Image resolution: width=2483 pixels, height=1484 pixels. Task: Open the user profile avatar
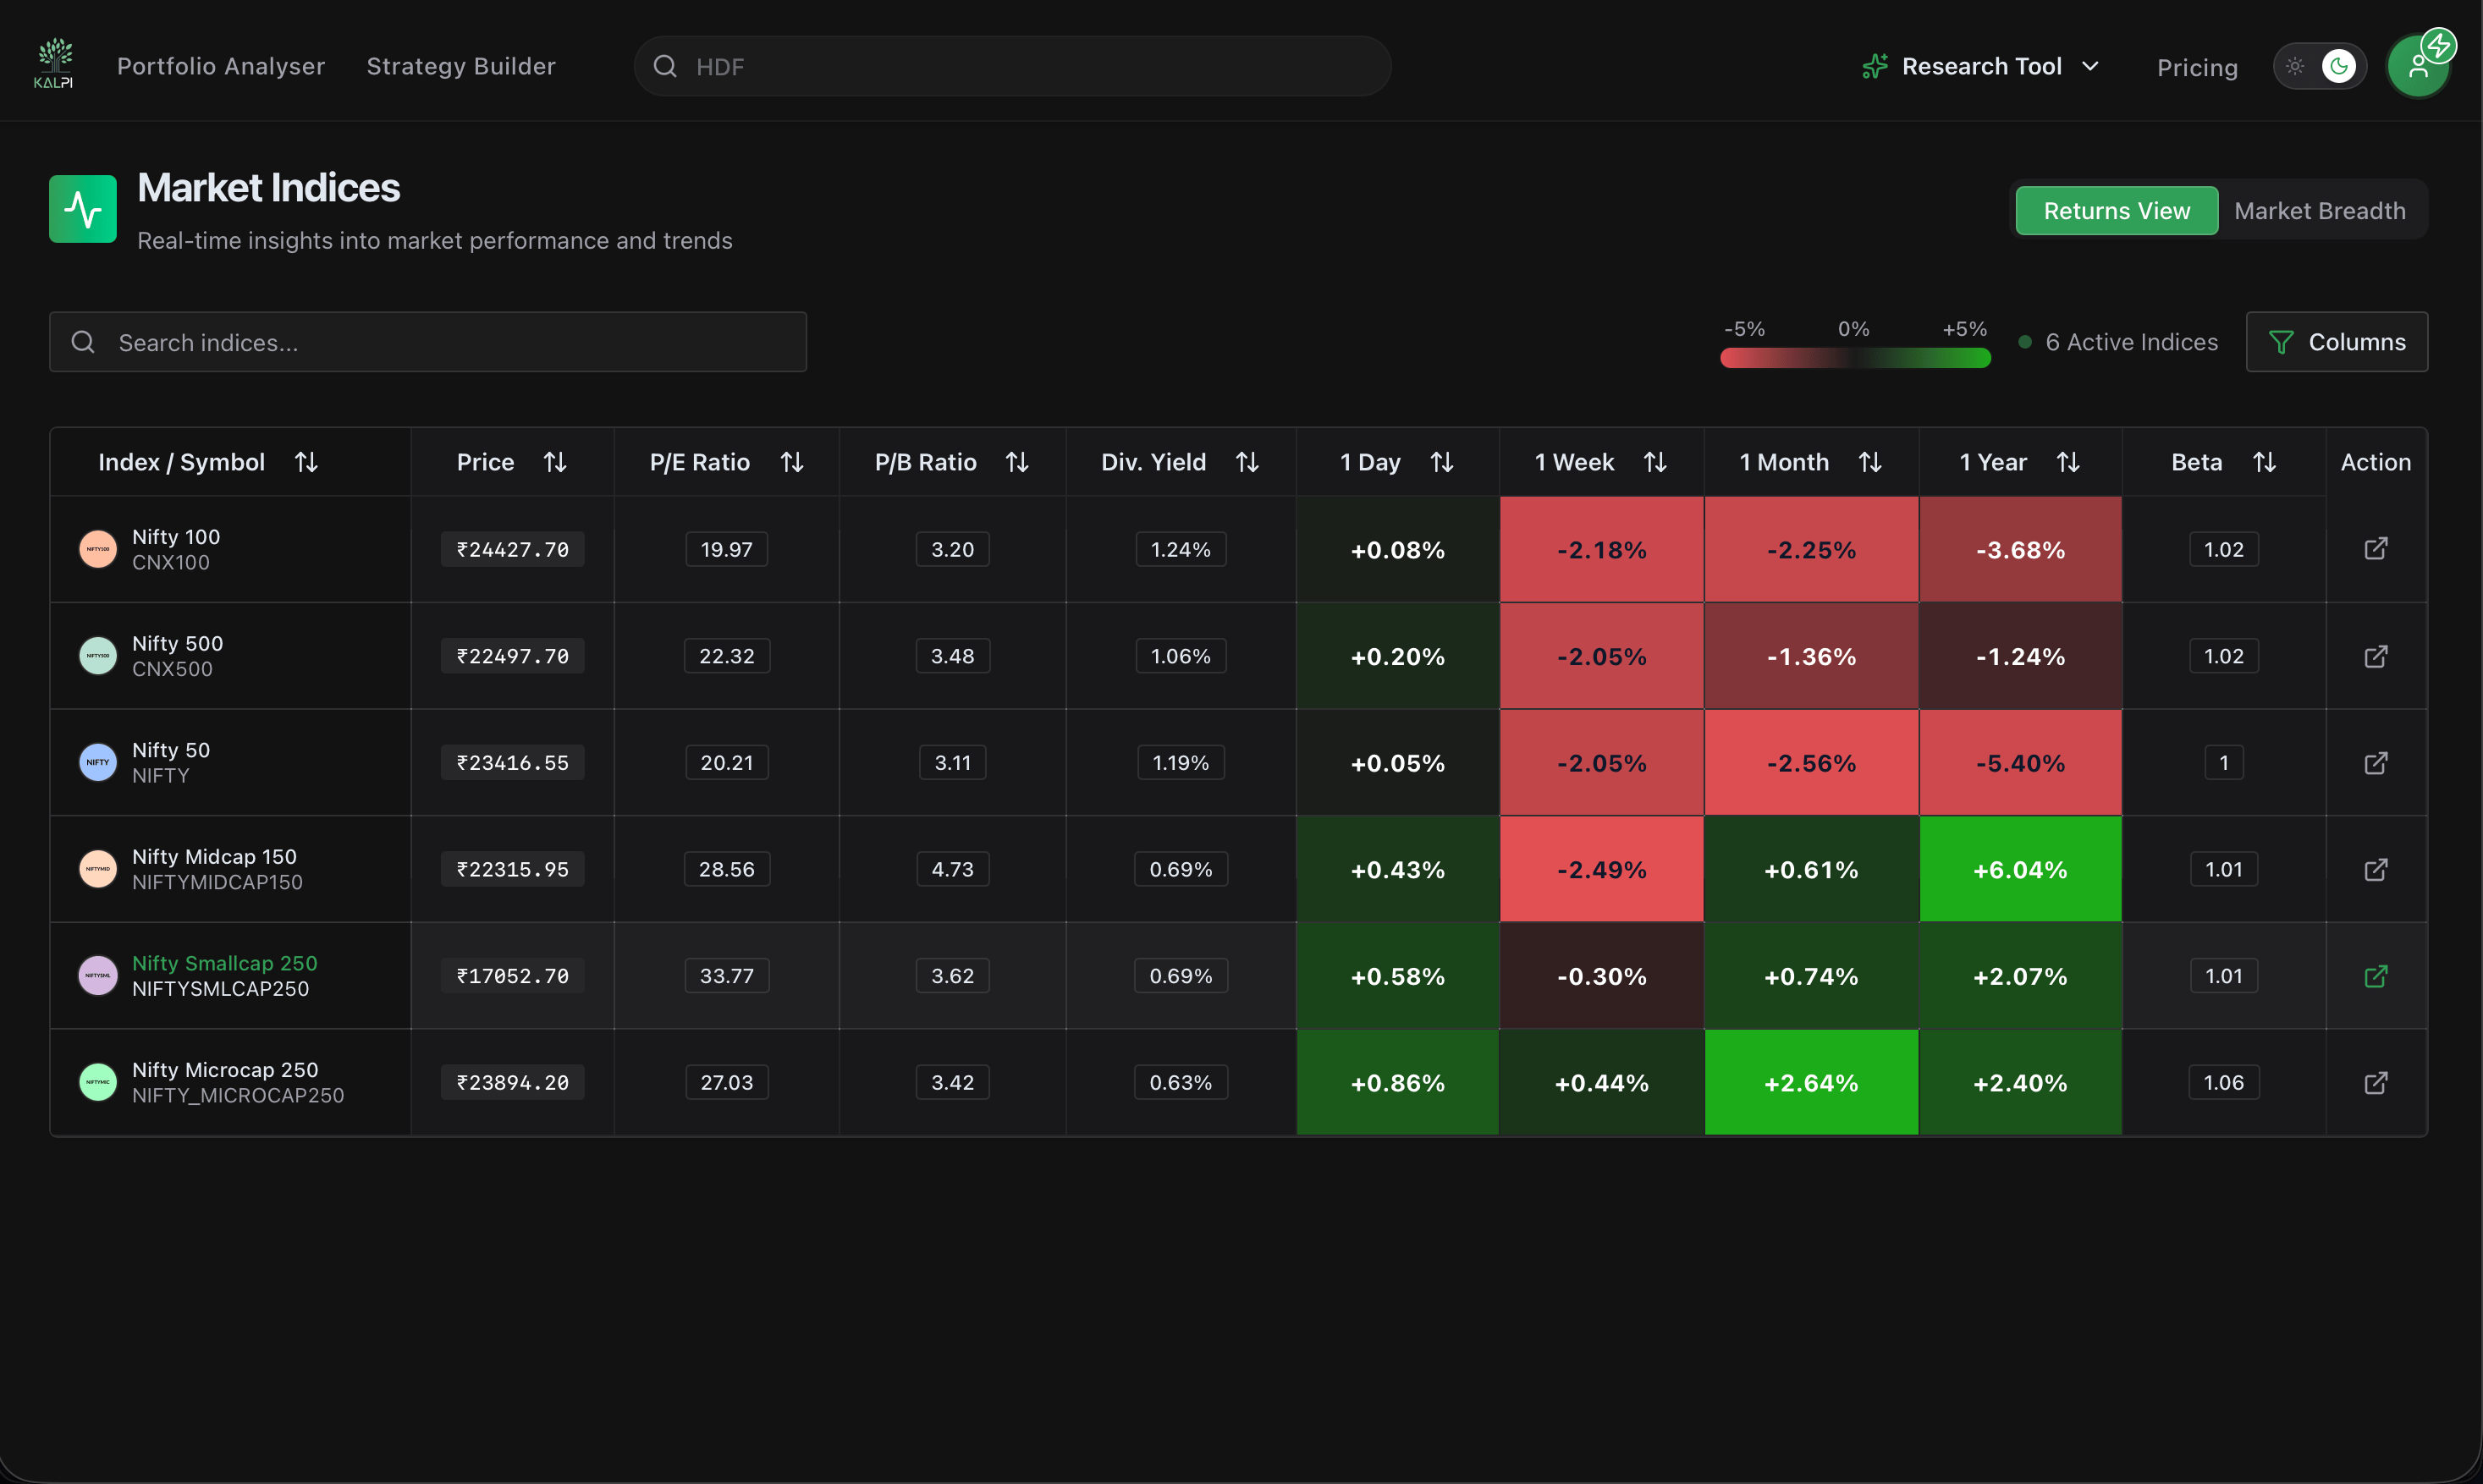click(x=2418, y=67)
